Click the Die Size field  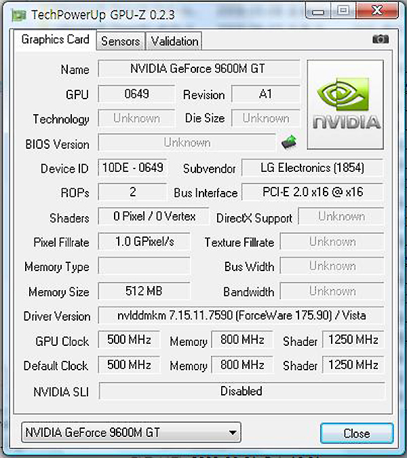pos(266,118)
